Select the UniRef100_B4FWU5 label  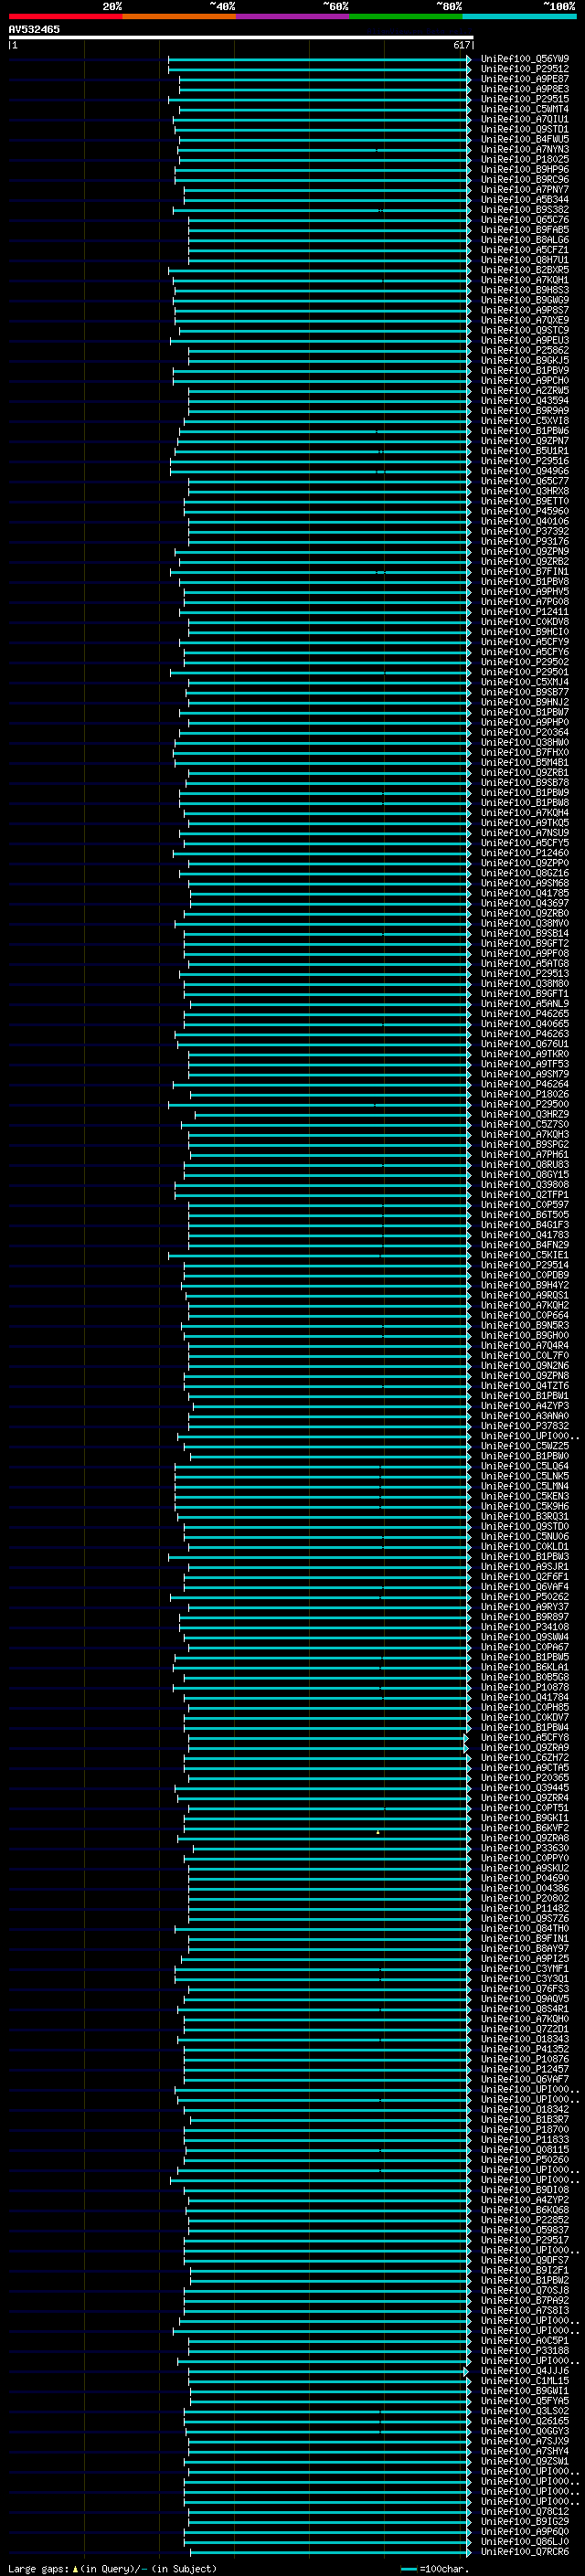[525, 139]
